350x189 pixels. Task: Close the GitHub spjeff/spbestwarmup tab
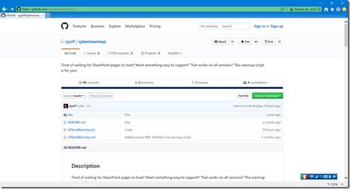point(43,15)
